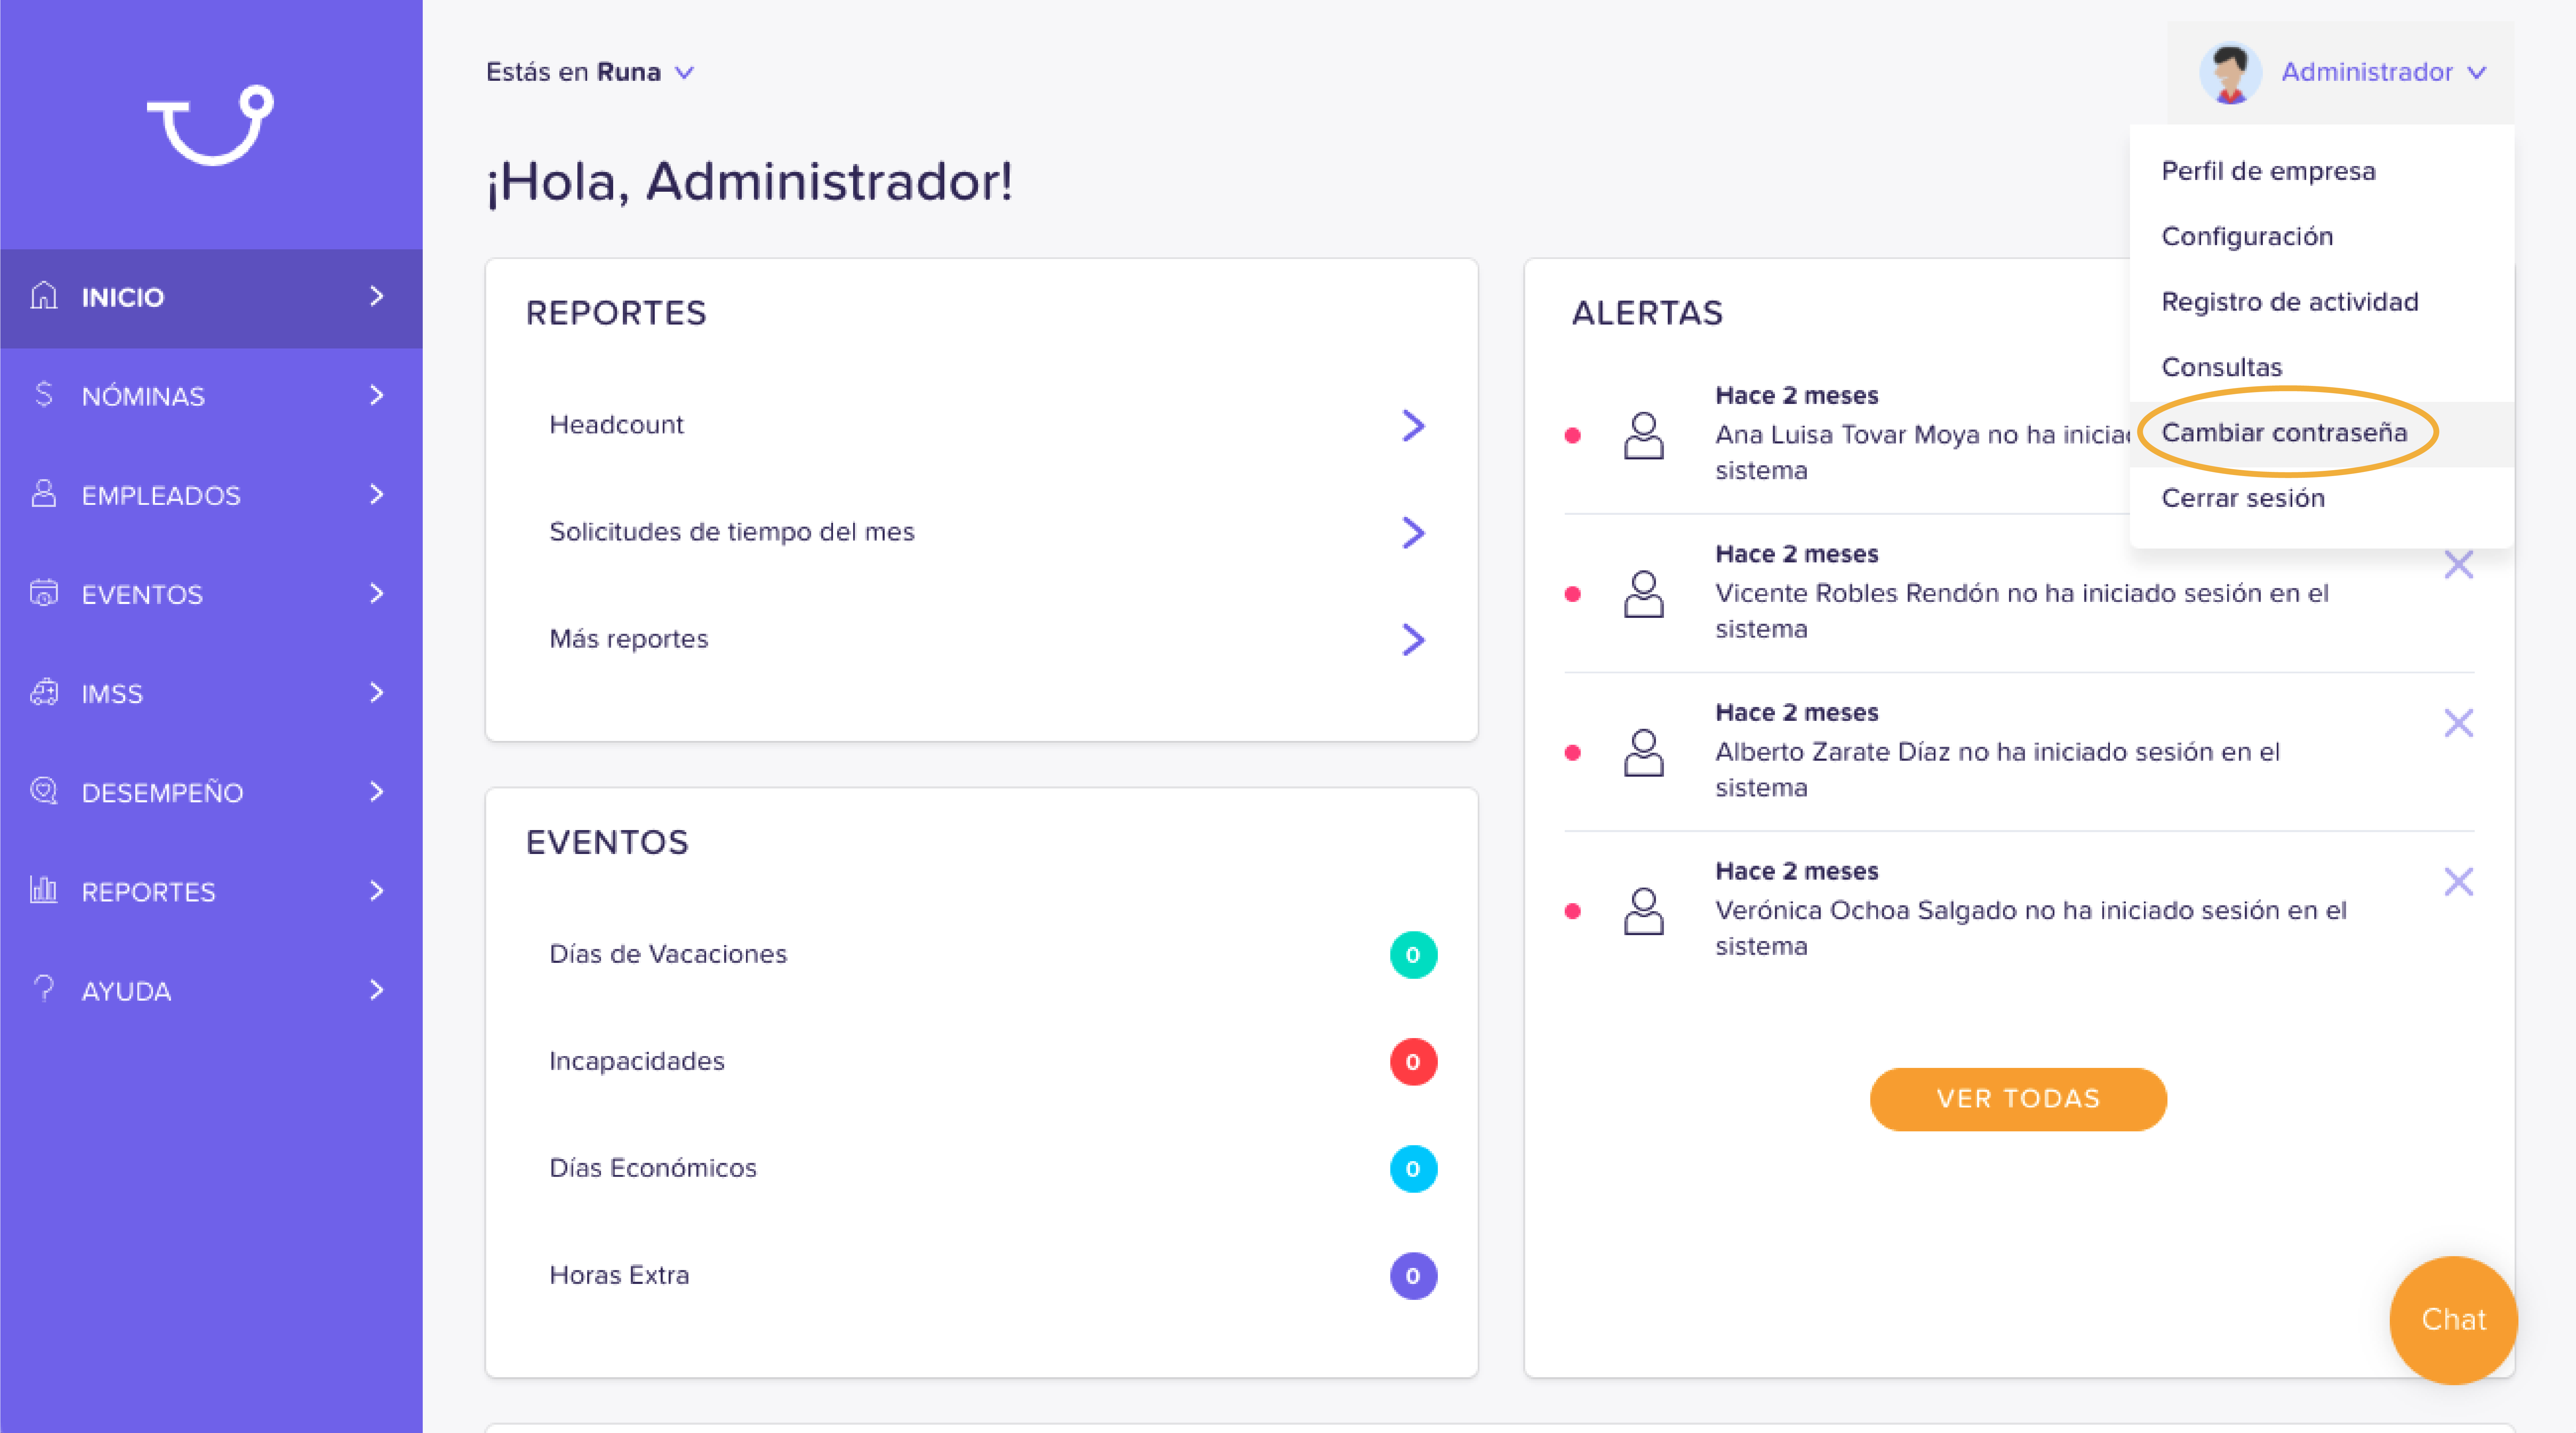Click the Runa logo in sidebar
The image size is (2576, 1433).
(x=211, y=124)
